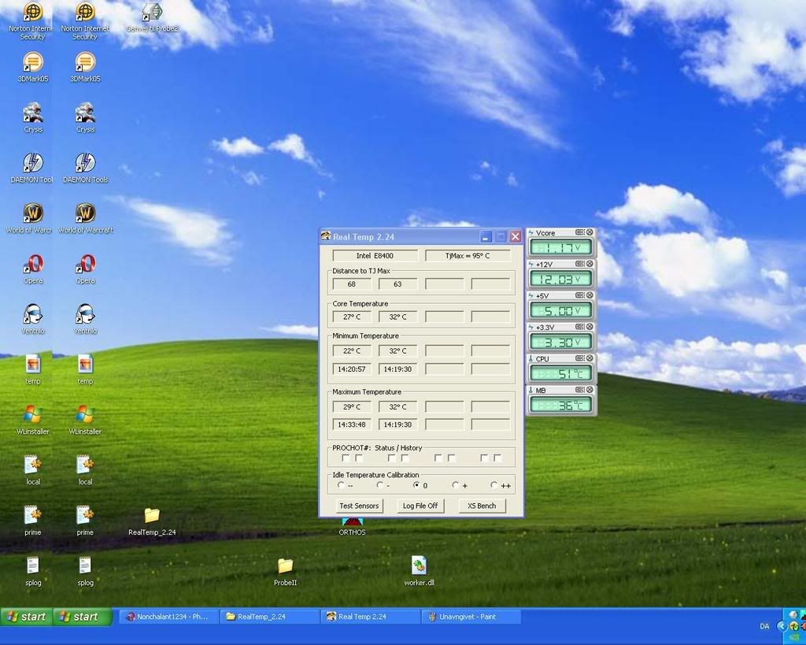Click Core Temperature value 27° C
Image resolution: width=806 pixels, height=645 pixels.
point(352,317)
